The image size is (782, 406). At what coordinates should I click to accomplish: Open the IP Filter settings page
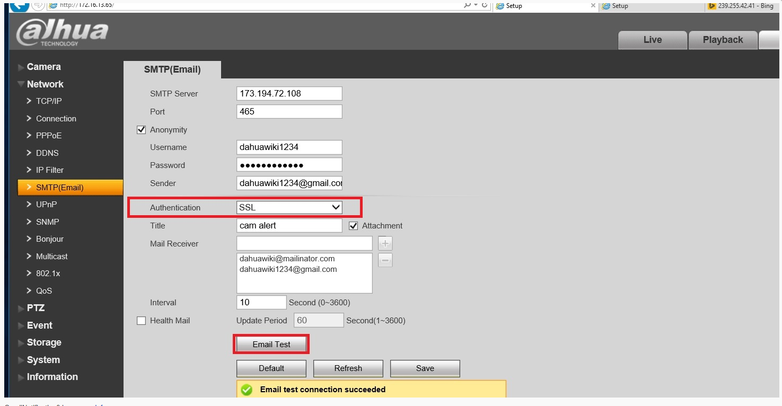(49, 170)
